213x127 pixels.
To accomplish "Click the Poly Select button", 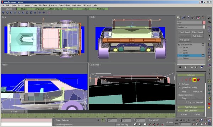I will (197, 36).
